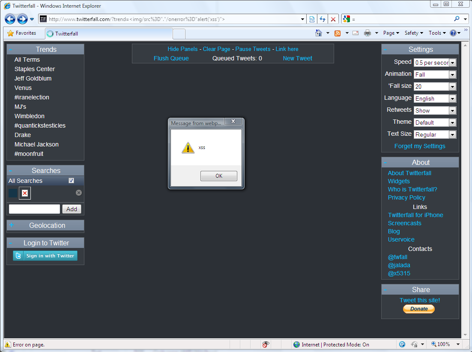Click the Print toolbar icon

(x=367, y=33)
